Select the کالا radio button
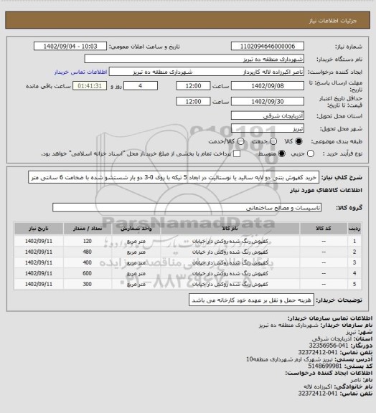The height and width of the screenshot is (413, 376). 299,141
